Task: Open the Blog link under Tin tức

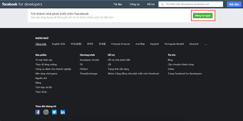Action: click(x=170, y=60)
